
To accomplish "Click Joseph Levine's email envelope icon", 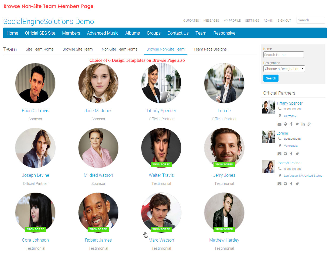I will click(279, 184).
